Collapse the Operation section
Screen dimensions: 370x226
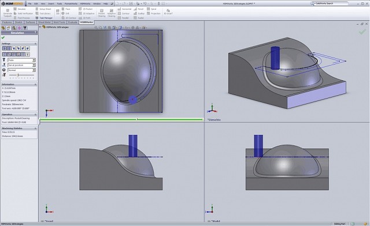coord(35,114)
